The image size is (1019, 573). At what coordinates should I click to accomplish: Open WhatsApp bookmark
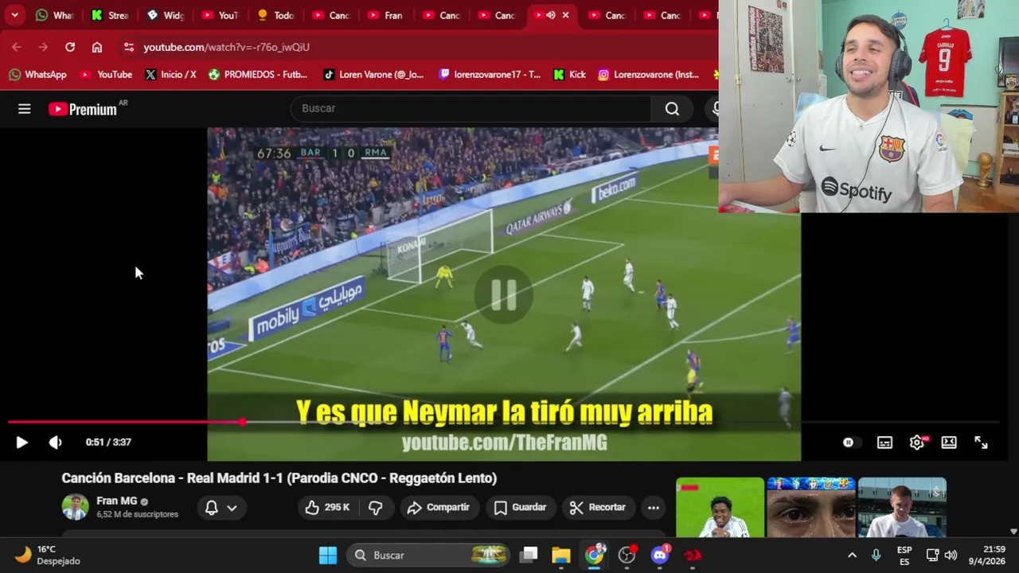(x=37, y=75)
